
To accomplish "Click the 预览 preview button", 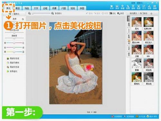I will 120,13.
